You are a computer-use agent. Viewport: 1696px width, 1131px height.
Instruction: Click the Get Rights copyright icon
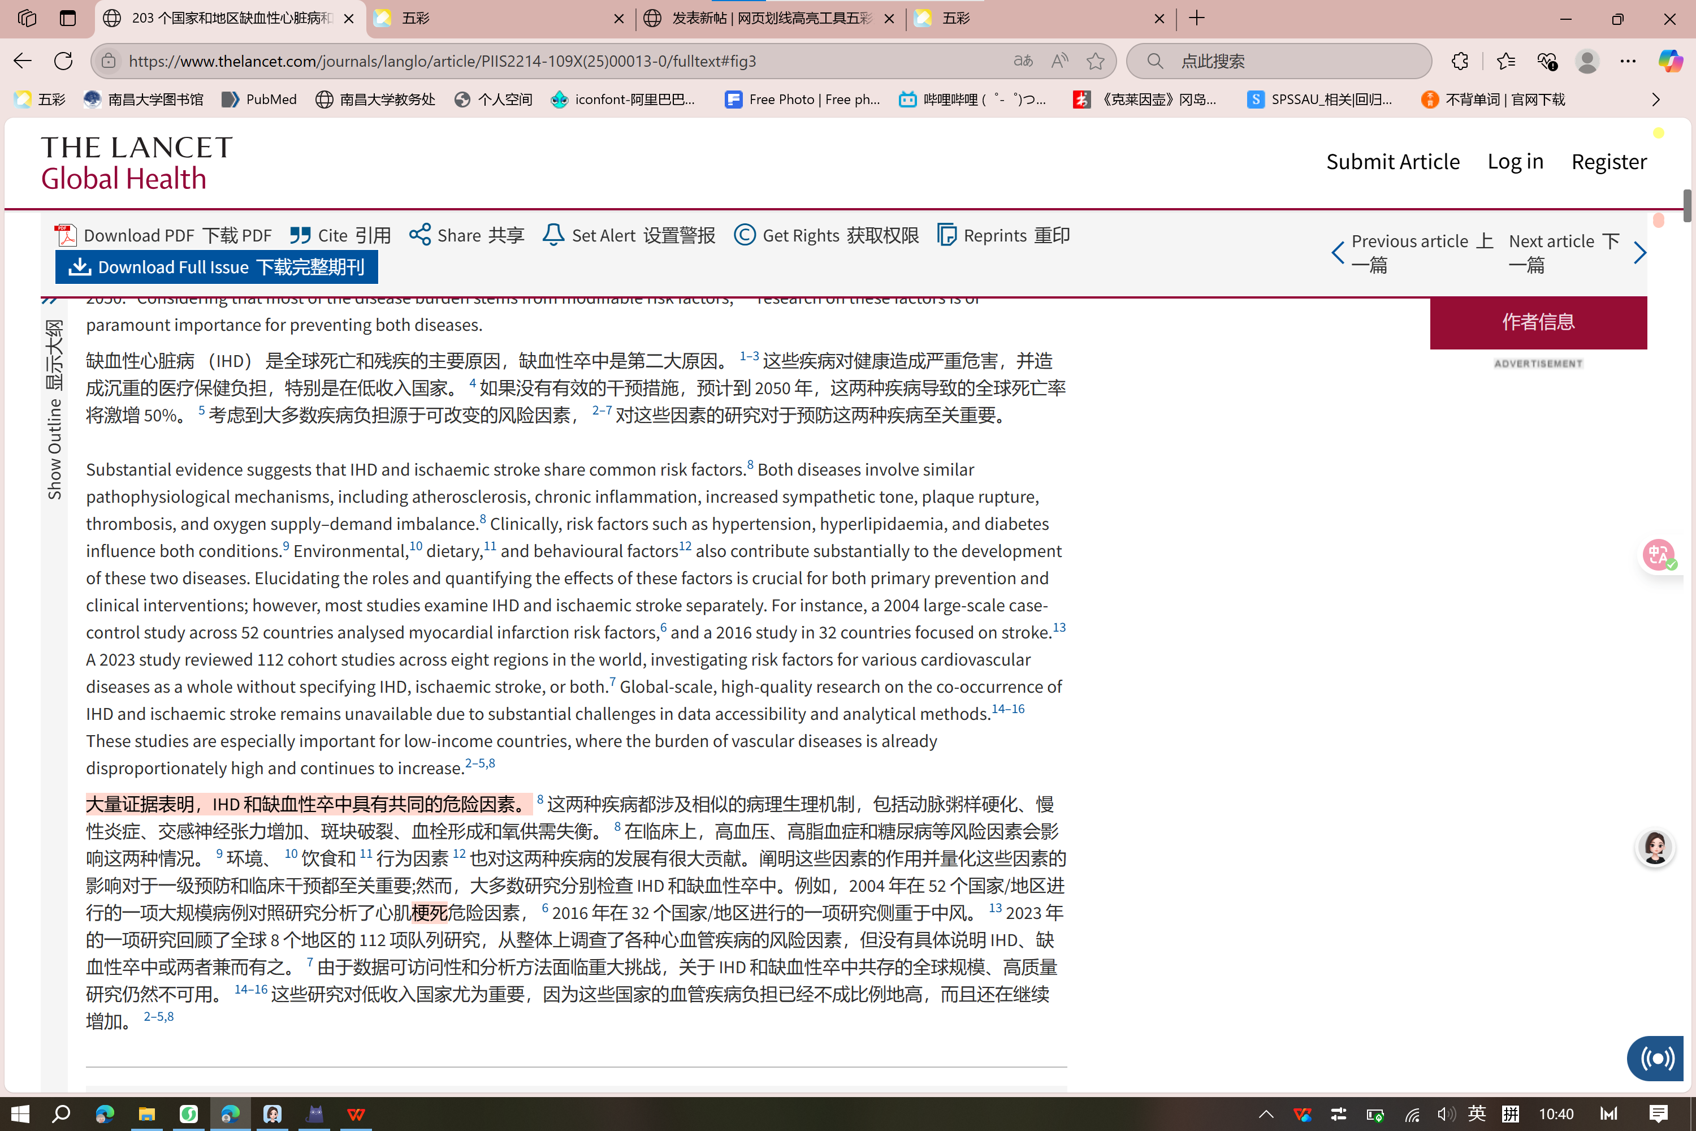[745, 235]
